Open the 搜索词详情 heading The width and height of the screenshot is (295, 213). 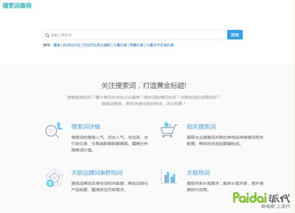coord(86,127)
